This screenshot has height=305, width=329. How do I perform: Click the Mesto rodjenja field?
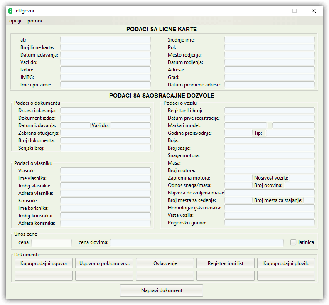pos(270,55)
